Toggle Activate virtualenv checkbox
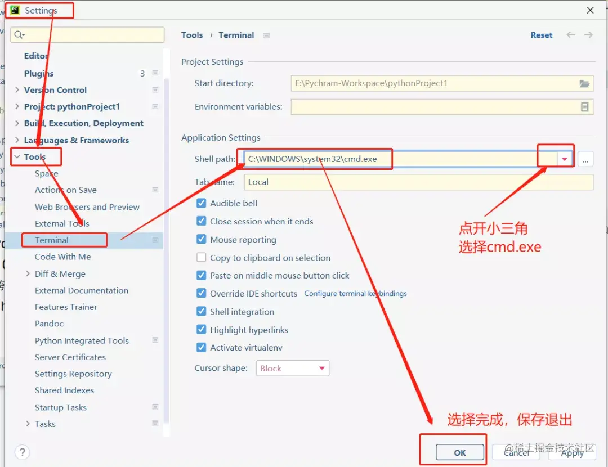The height and width of the screenshot is (467, 608). pyautogui.click(x=201, y=347)
